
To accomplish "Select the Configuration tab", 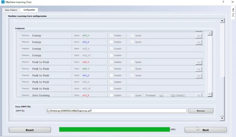I will pos(29,10).
